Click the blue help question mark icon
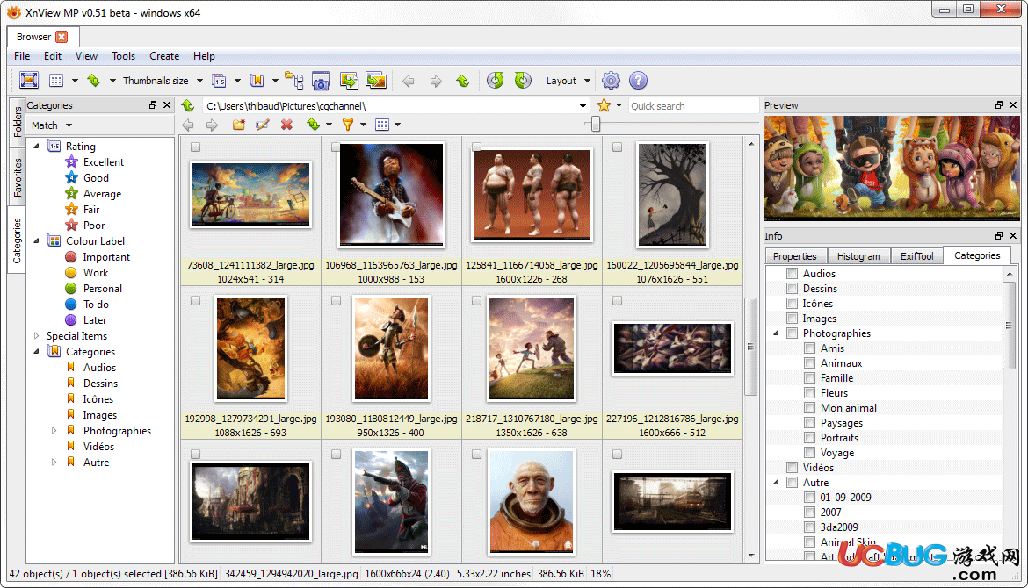1028x588 pixels. (x=638, y=81)
